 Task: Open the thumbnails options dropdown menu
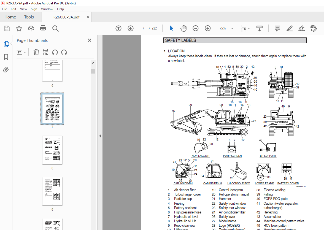click(21, 52)
